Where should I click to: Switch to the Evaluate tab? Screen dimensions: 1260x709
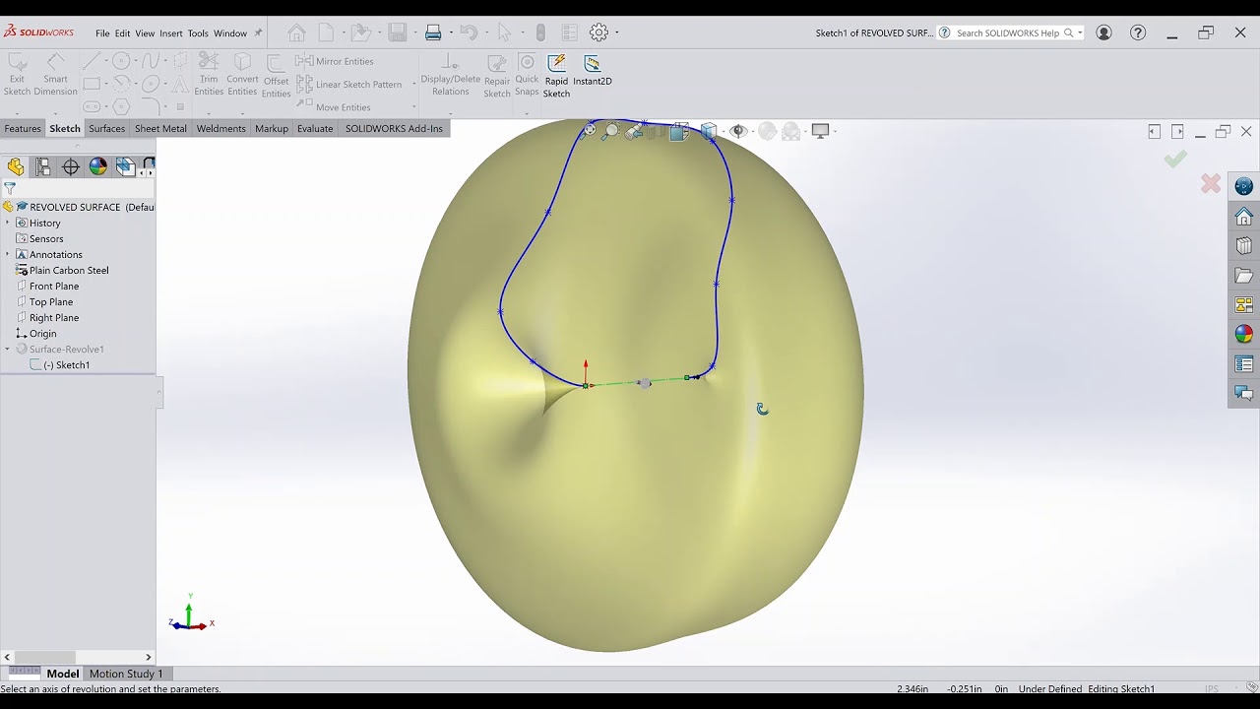(315, 128)
